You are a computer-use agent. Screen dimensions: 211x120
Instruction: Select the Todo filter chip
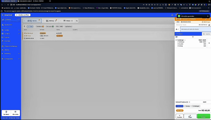pos(30,26)
